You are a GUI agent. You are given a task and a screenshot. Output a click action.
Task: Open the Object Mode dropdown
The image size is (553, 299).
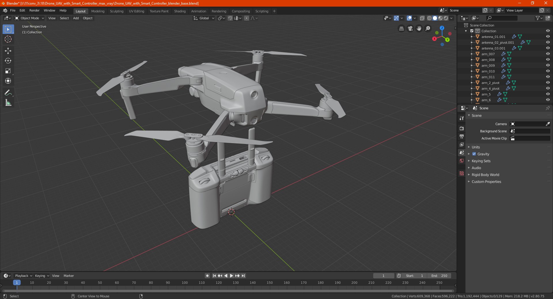point(29,18)
